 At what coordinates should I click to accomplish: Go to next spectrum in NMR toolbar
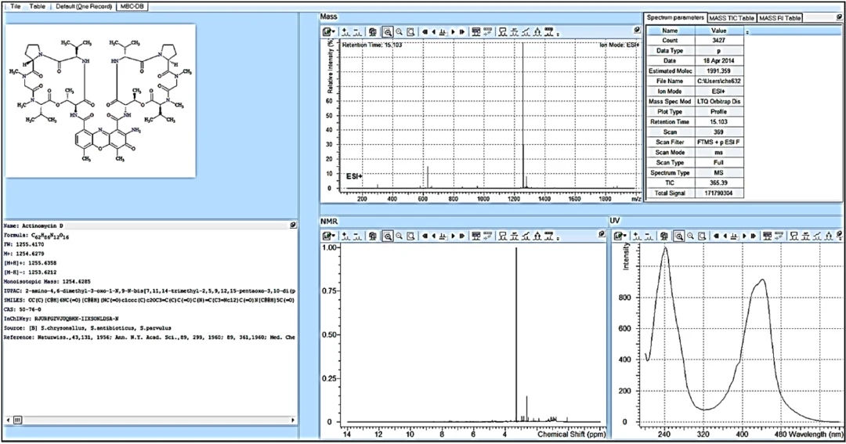[x=454, y=236]
